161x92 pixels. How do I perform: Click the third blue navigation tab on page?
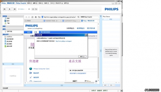[x=45, y=32]
